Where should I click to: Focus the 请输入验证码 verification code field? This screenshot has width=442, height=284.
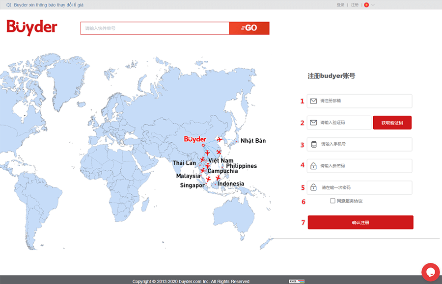pyautogui.click(x=339, y=123)
